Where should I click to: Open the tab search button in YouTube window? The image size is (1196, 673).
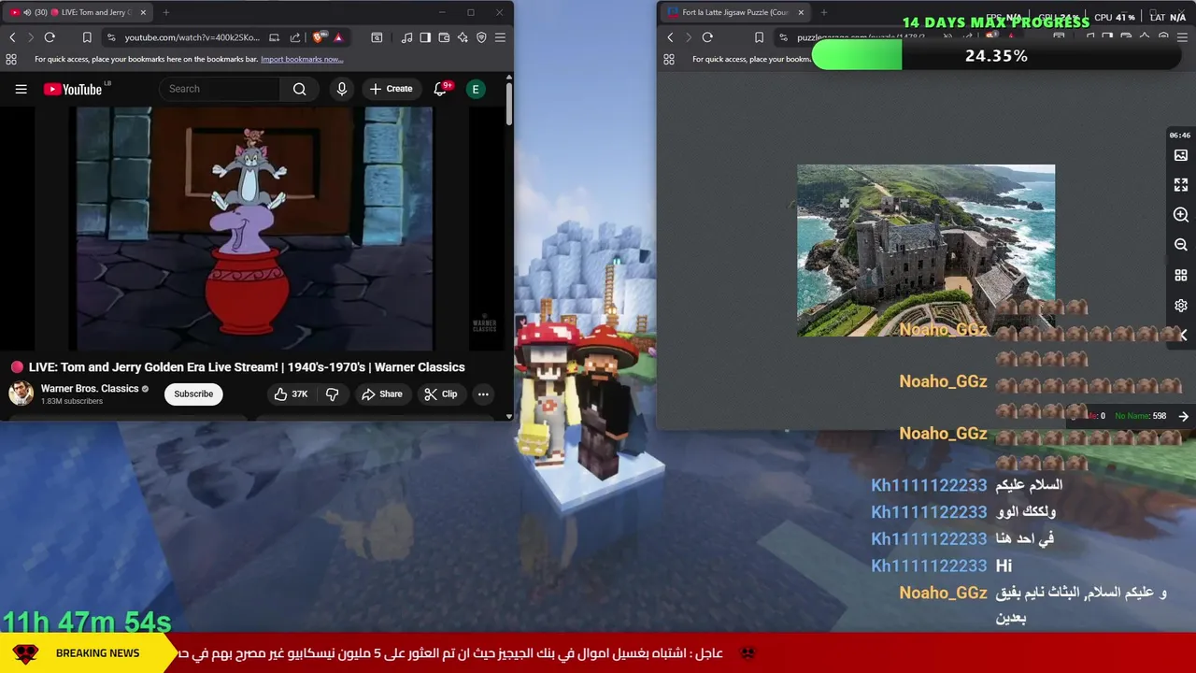point(377,37)
